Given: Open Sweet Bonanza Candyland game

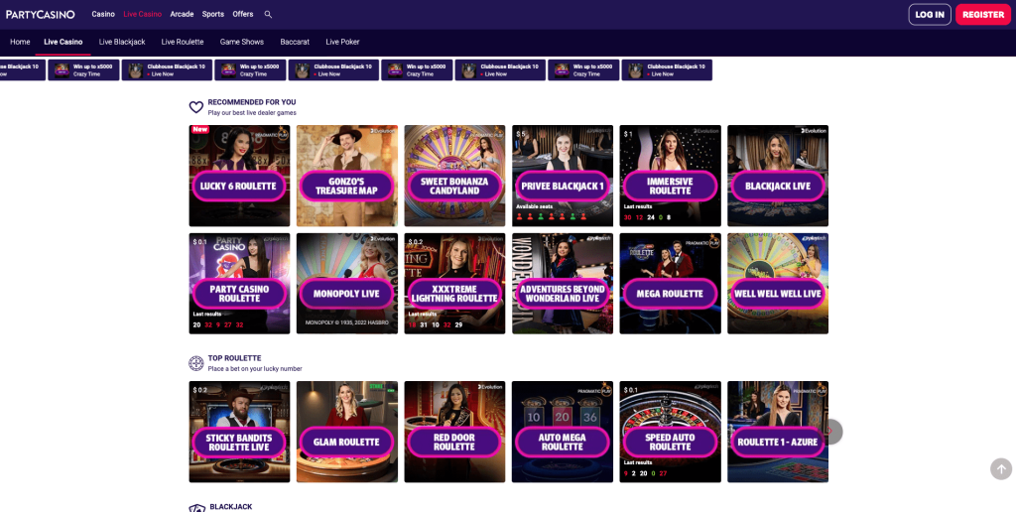Looking at the screenshot, I should click(454, 176).
